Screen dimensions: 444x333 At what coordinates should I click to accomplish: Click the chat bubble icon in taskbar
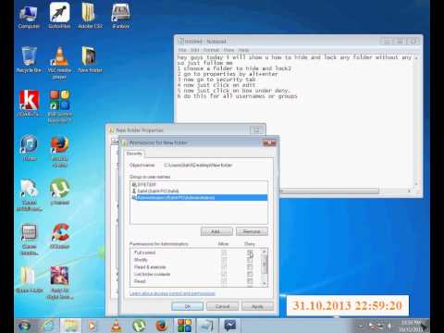click(230, 326)
